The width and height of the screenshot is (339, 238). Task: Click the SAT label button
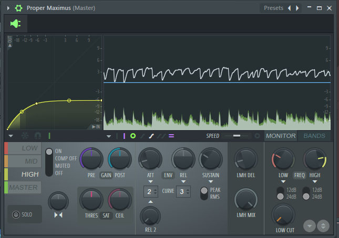(106, 215)
